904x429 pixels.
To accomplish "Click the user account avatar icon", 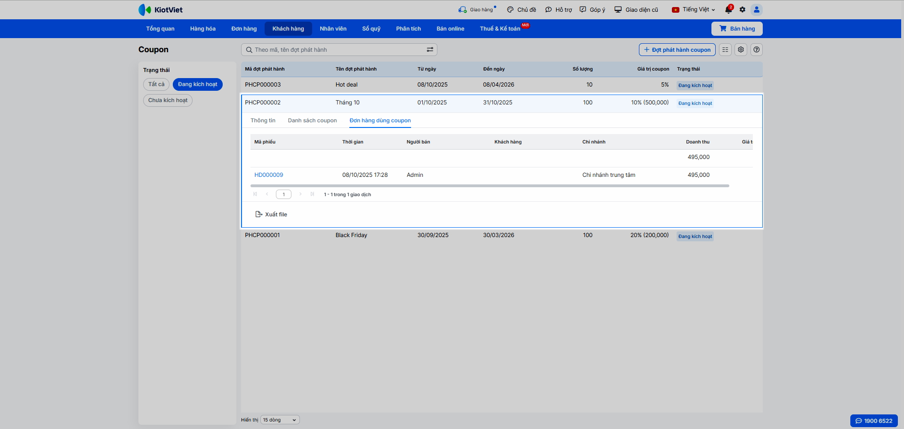I will pos(757,10).
